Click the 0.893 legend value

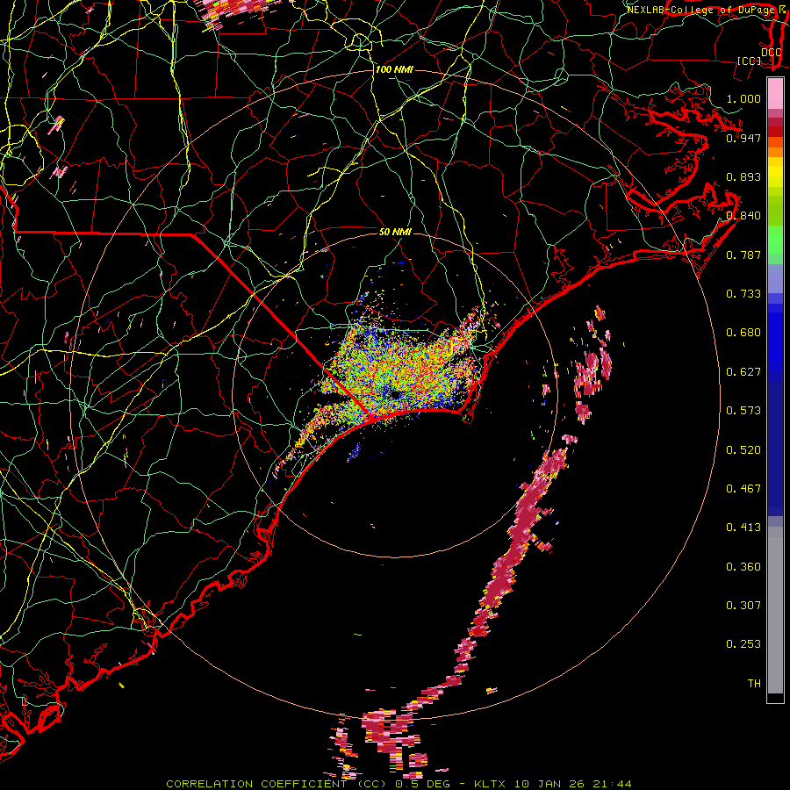(743, 176)
